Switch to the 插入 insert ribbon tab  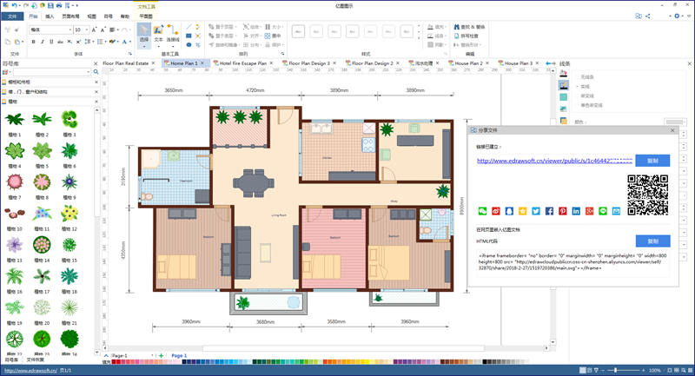pos(50,16)
